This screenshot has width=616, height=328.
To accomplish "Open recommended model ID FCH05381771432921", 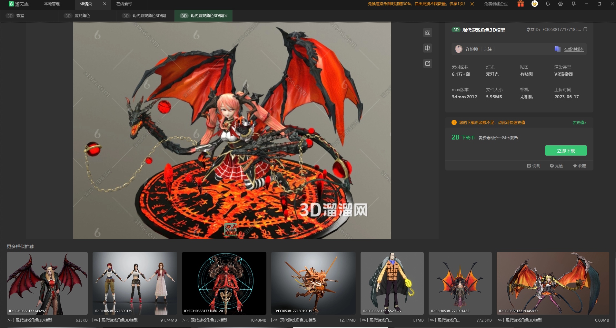I will 47,283.
